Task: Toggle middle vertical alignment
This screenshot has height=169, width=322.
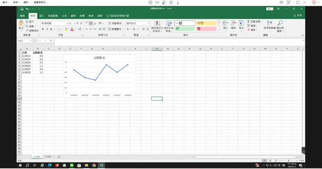Action: 91,23
